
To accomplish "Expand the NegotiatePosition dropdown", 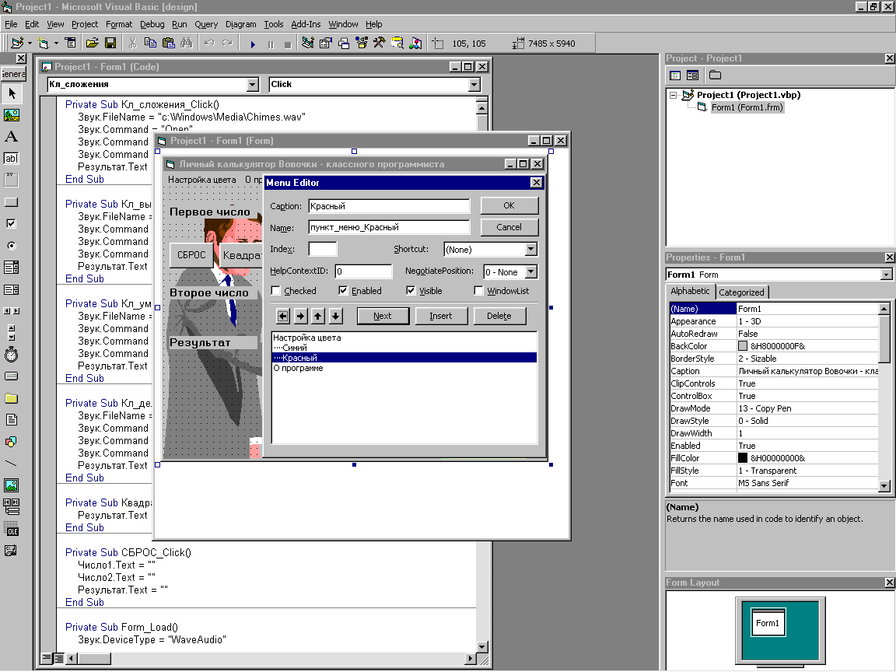I will (530, 272).
